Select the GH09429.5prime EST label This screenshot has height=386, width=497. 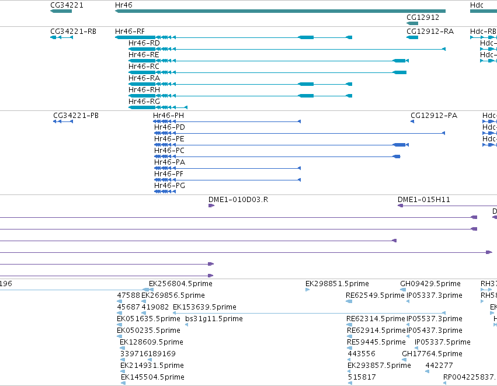[430, 284]
